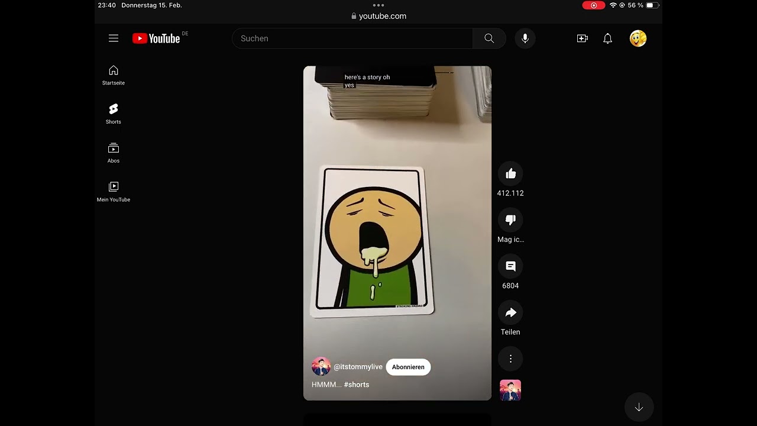
Task: Click the YouTube logo
Action: pos(156,38)
